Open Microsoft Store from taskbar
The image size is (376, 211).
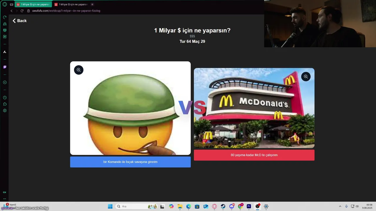[197, 206]
